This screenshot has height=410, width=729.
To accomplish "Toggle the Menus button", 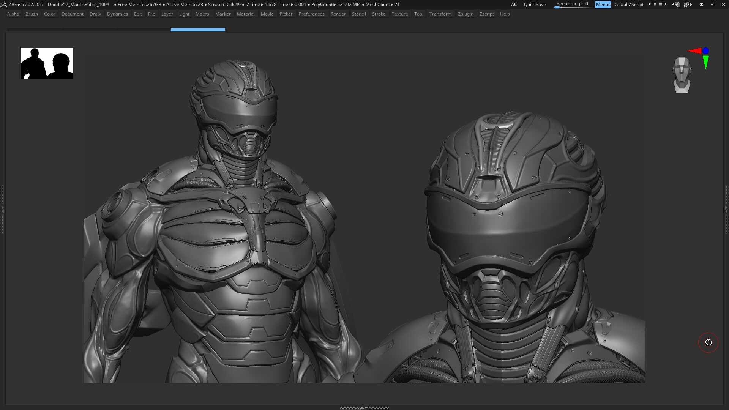I will [603, 5].
